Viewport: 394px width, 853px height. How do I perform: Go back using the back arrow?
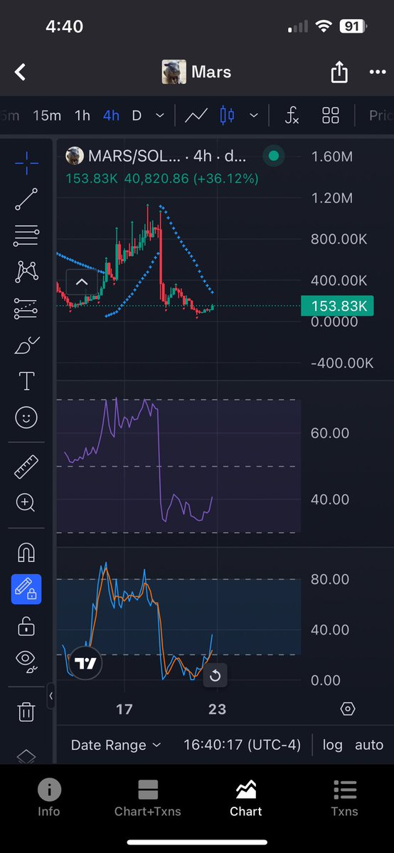click(x=20, y=72)
